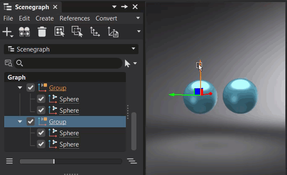Click first Sphere geometry icon under top Group
Screen dimensions: 287x175
pos(53,99)
